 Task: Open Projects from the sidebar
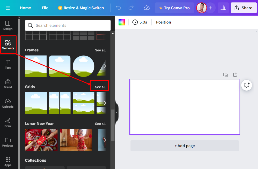click(x=8, y=142)
